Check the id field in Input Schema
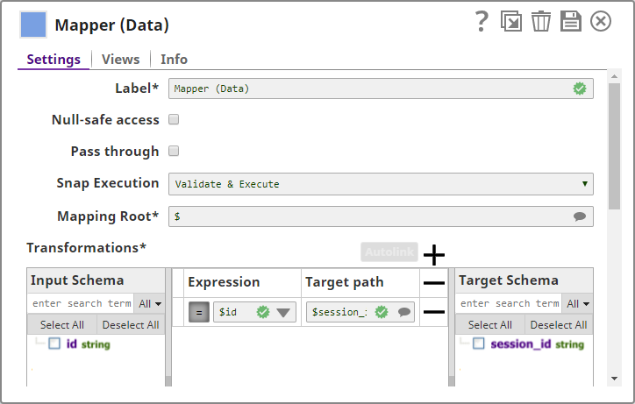 pos(54,344)
